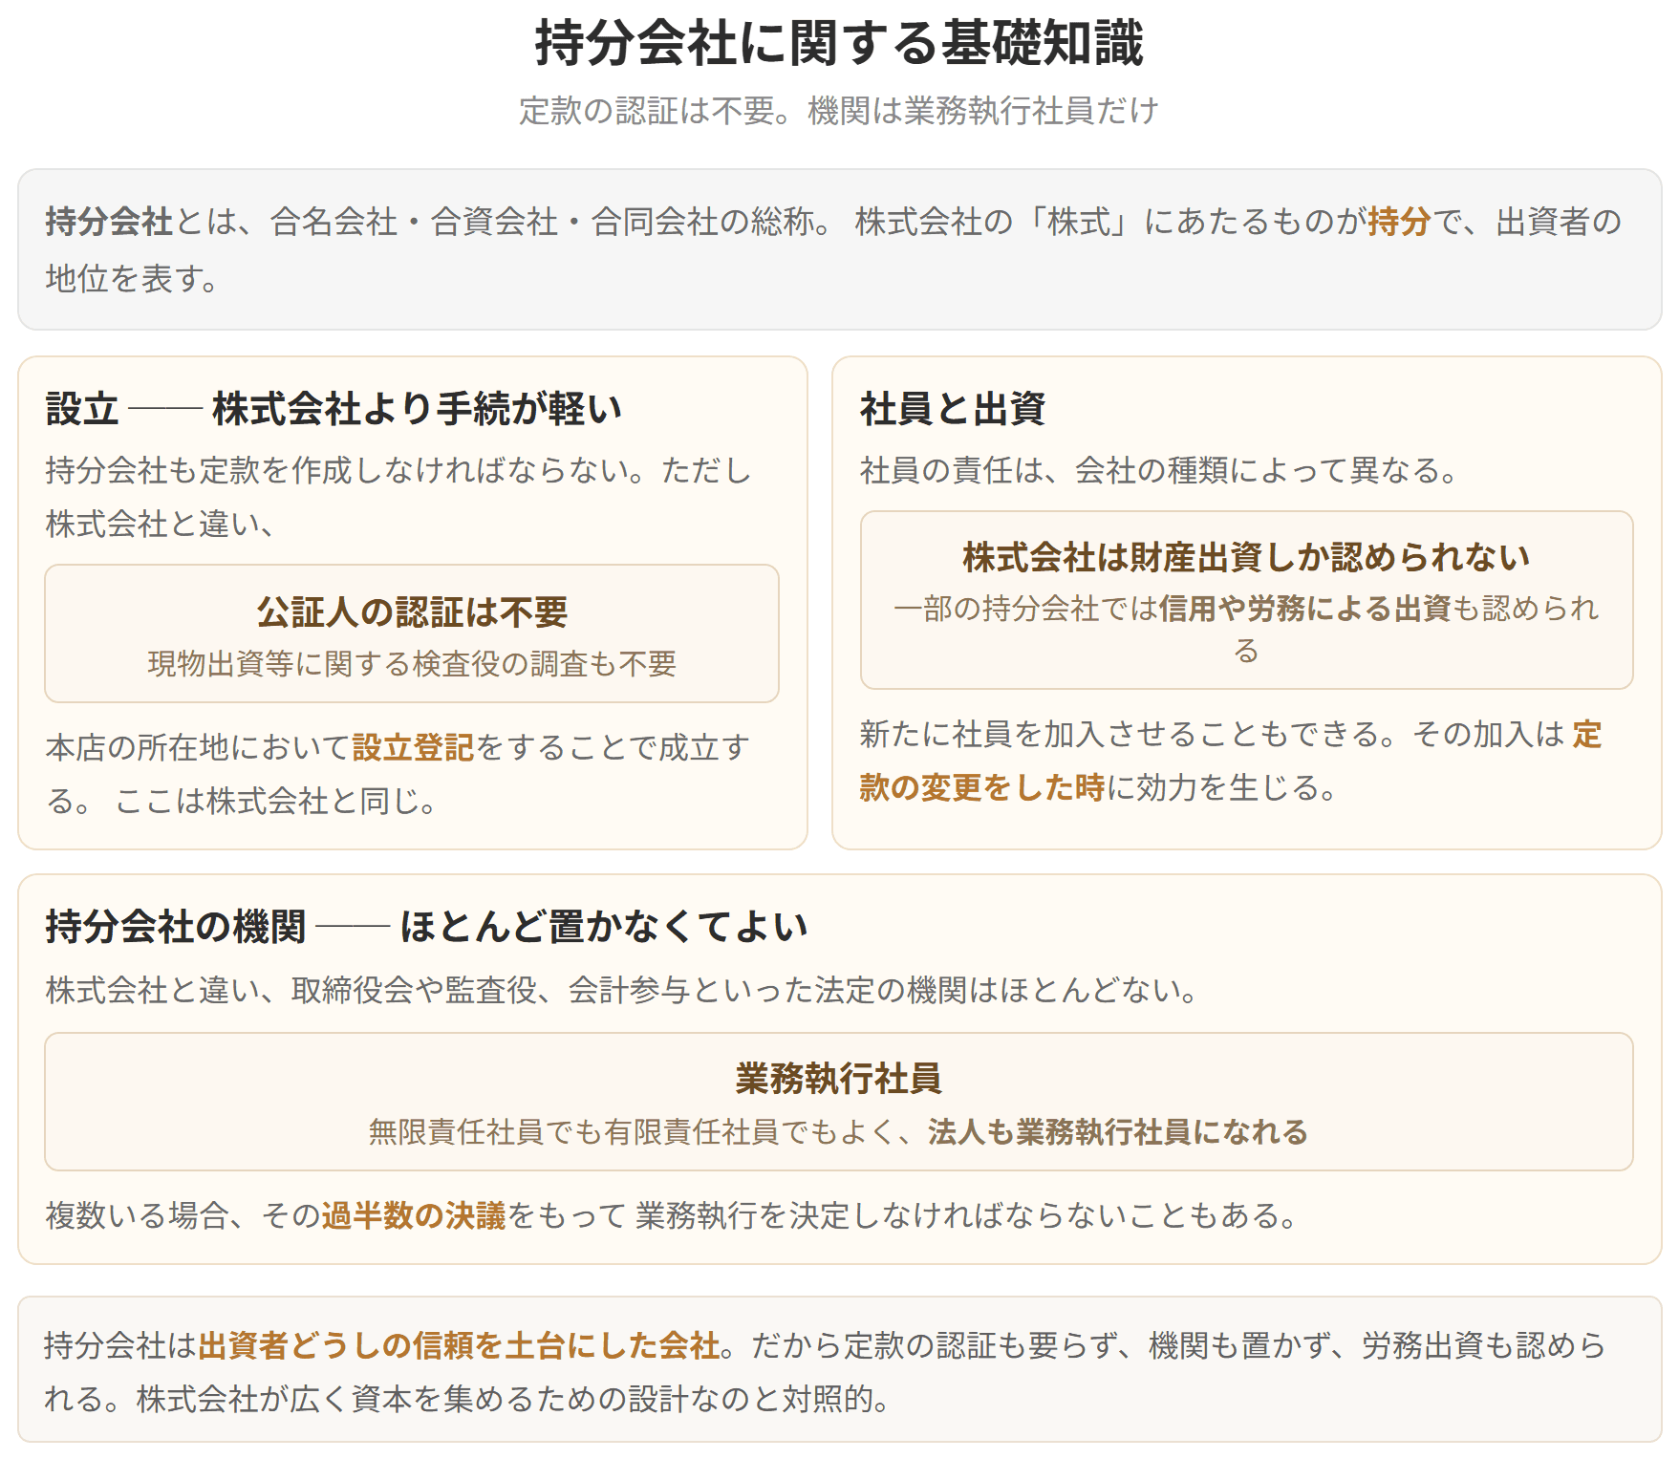
Task: Click the bold phrase 信用や労務による出資
Action: (x=1305, y=609)
